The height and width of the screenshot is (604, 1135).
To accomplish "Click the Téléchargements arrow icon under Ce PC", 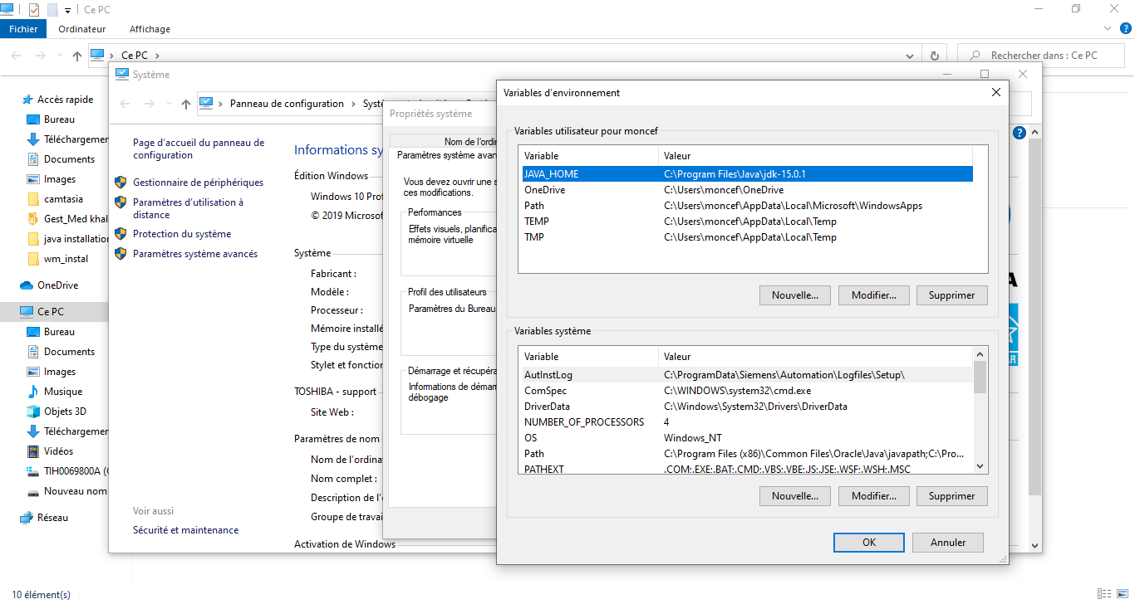I will 33,431.
